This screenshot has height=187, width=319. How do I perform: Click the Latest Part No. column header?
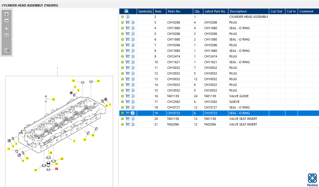point(215,11)
